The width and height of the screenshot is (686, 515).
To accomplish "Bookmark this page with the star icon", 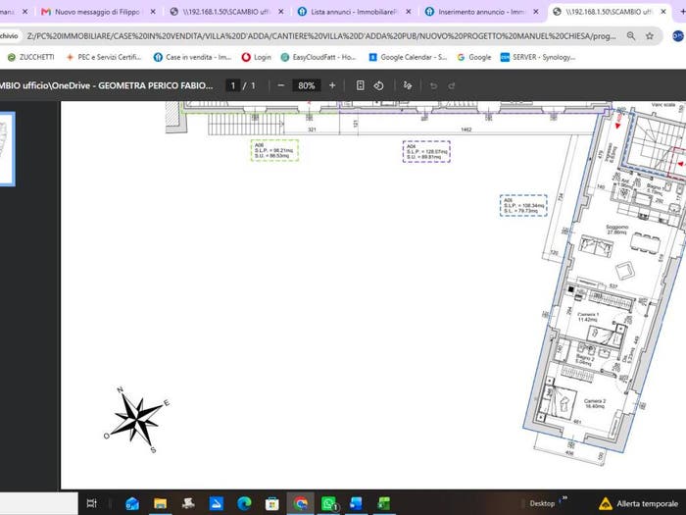I will click(x=650, y=36).
